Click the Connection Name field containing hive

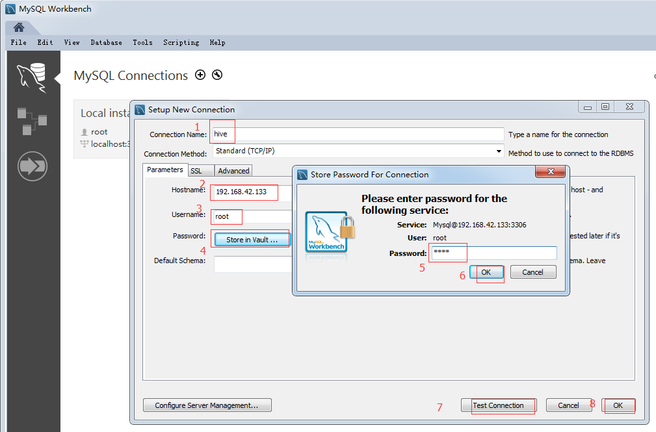(x=358, y=134)
